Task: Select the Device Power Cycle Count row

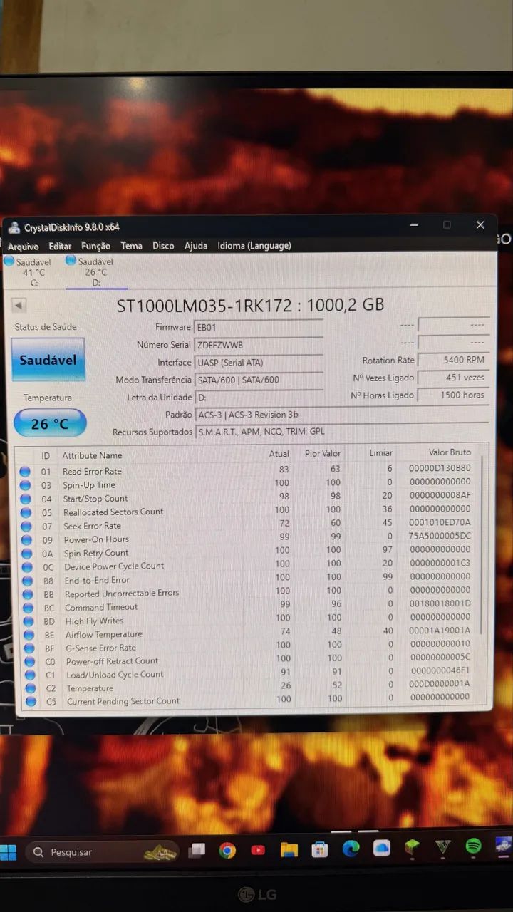Action: tap(247, 566)
